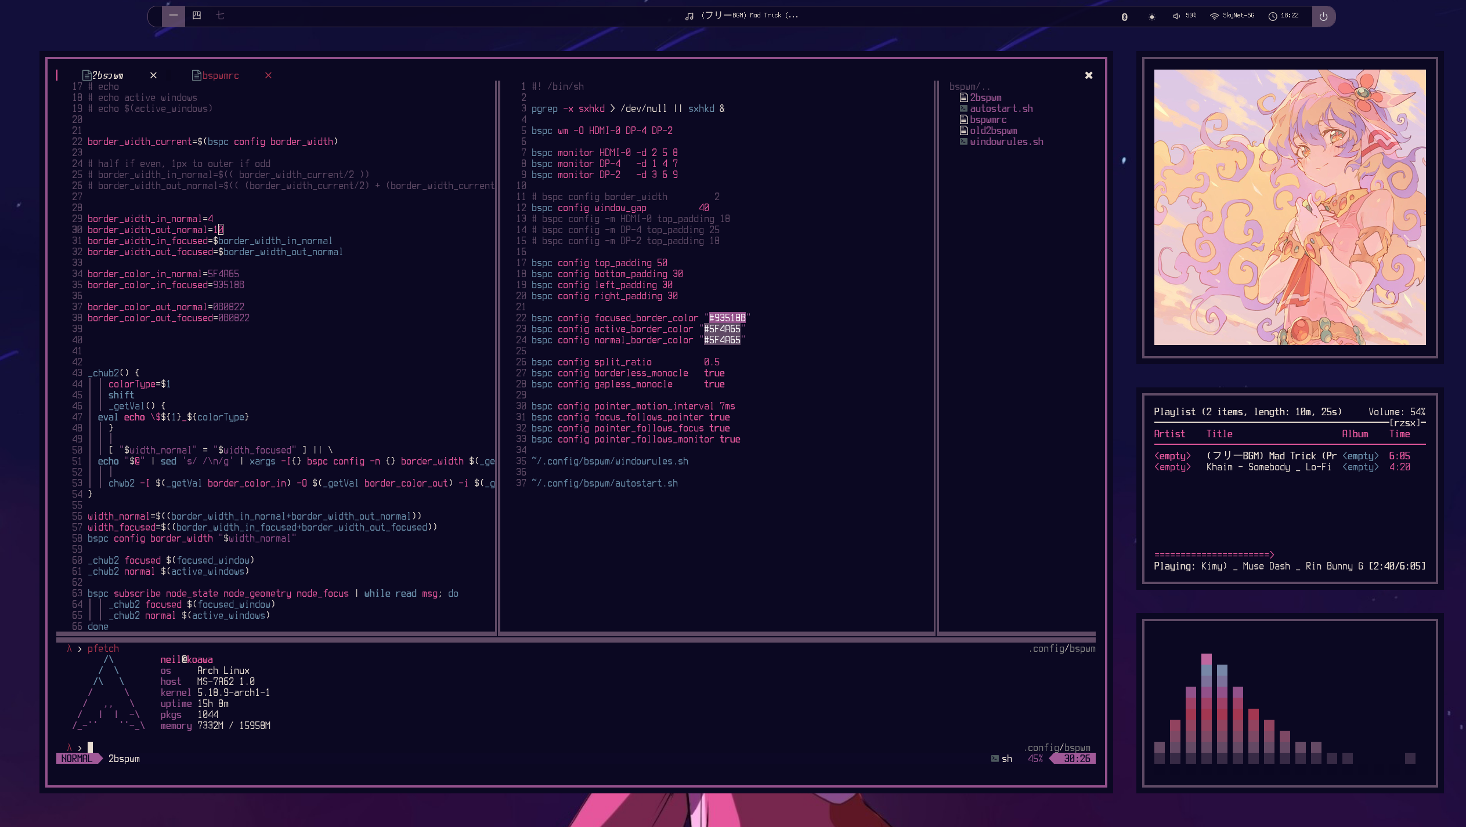This screenshot has height=827, width=1466.
Task: Click the volume speaker icon at 50%
Action: [1176, 16]
